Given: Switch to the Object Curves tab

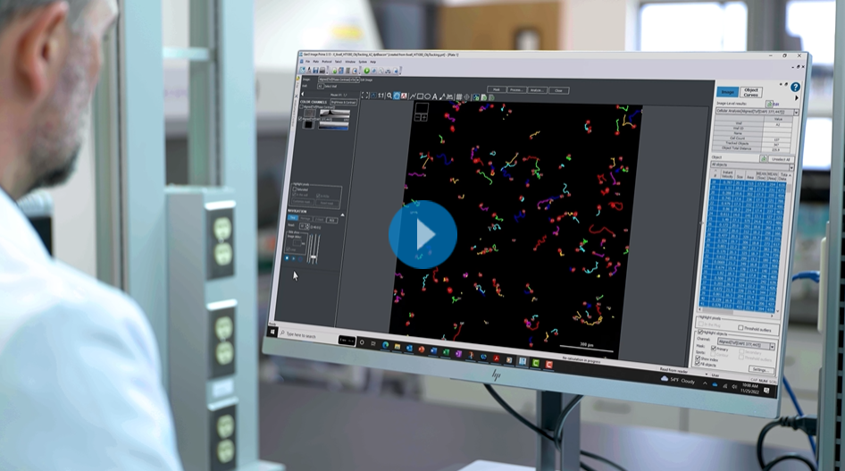Looking at the screenshot, I should pos(750,92).
